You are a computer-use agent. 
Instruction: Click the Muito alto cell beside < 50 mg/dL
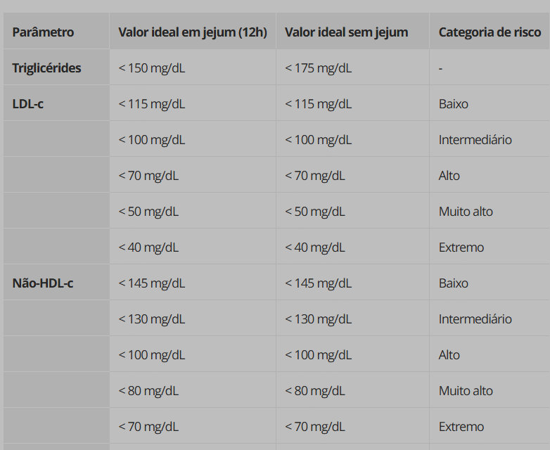click(466, 212)
